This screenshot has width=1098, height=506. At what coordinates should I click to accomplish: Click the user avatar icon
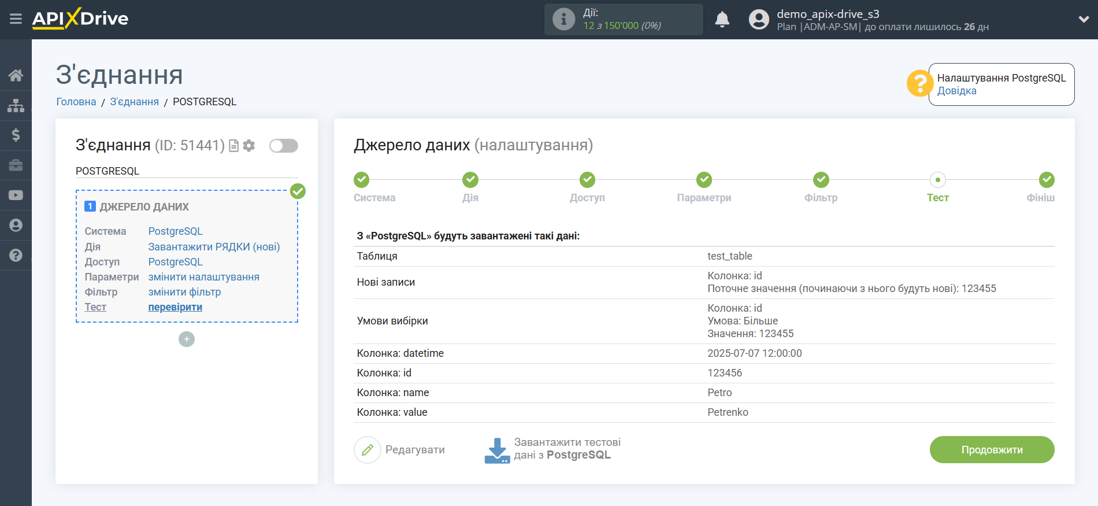(x=759, y=19)
